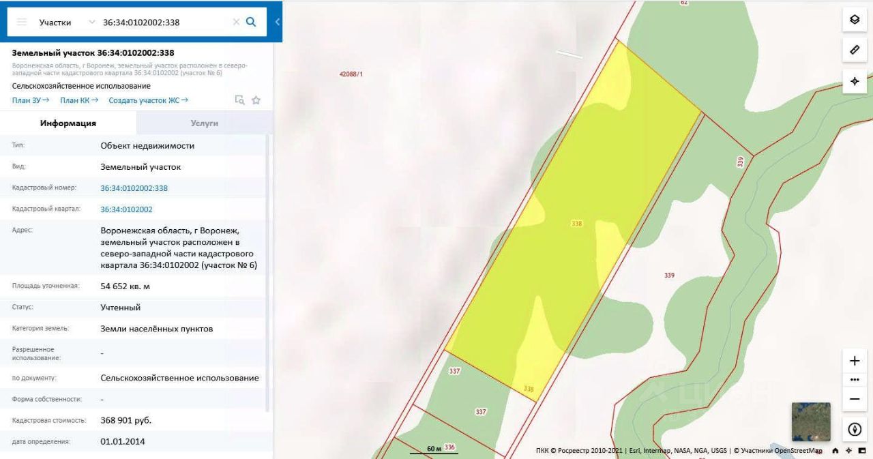Zoom out the map with minus
The image size is (873, 459).
pos(855,399)
